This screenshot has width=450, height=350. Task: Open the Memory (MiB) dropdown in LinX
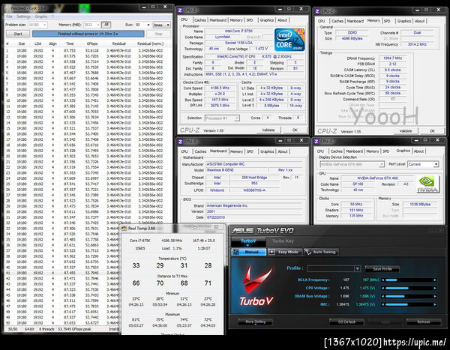click(98, 25)
